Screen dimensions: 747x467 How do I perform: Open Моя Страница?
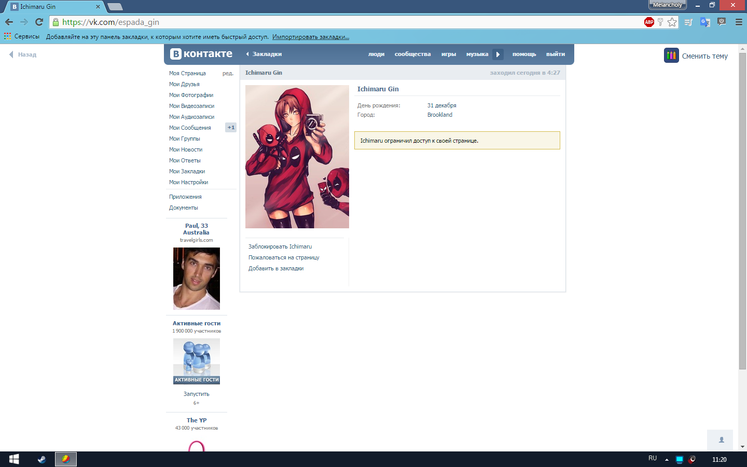point(187,73)
